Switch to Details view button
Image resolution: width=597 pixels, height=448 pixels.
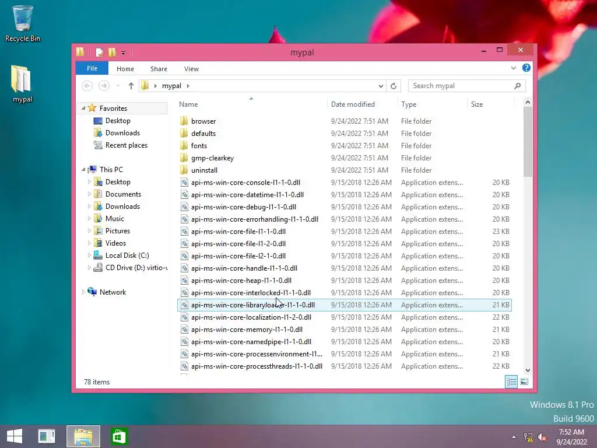coord(511,381)
